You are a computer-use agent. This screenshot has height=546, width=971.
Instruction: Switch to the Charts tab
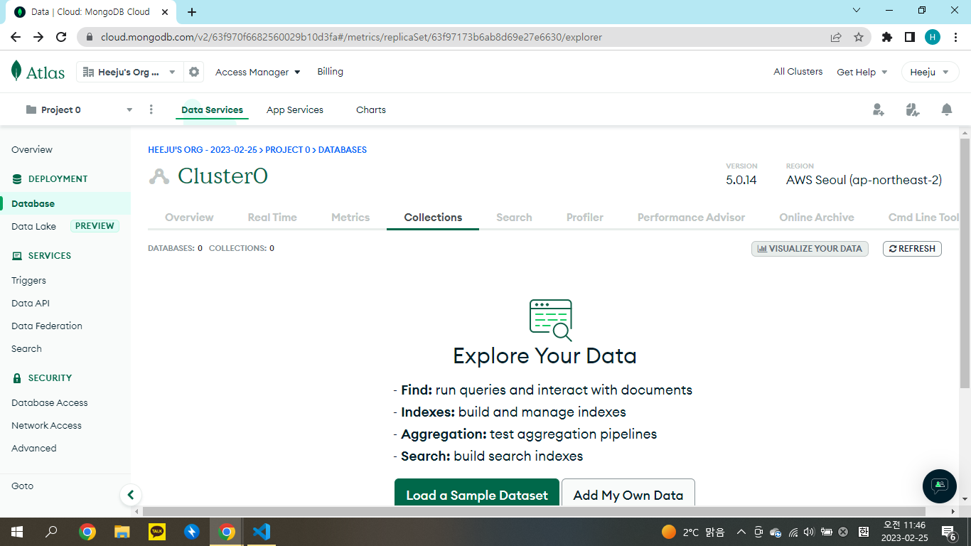[371, 109]
